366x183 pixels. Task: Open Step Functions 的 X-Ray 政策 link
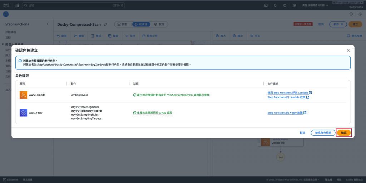tap(287, 113)
